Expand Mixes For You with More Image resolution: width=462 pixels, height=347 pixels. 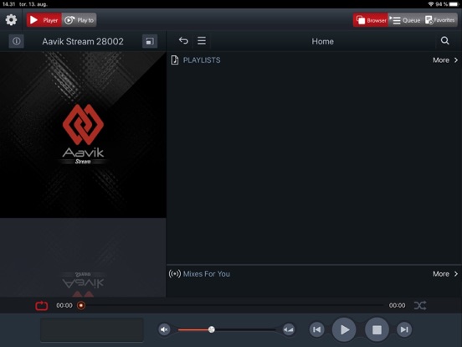pyautogui.click(x=445, y=274)
